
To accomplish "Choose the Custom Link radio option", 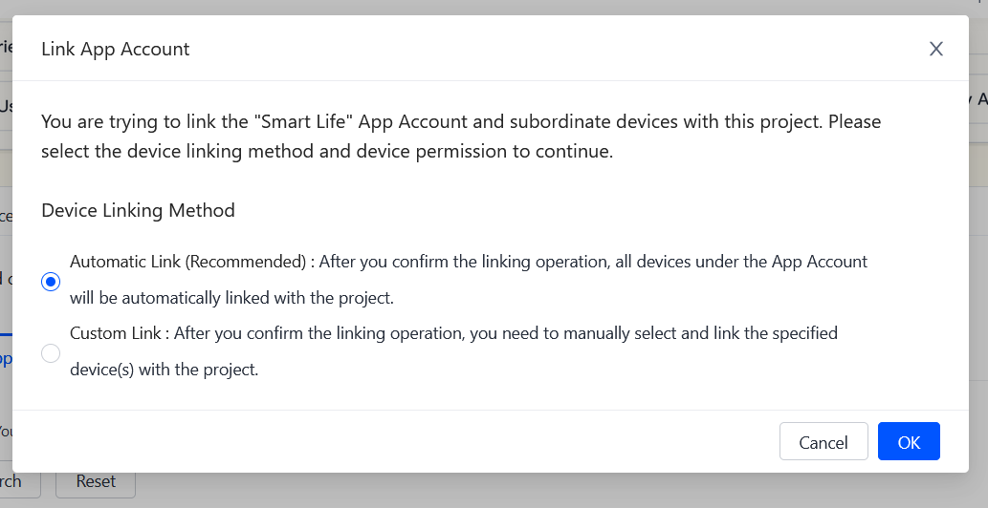I will 51,353.
